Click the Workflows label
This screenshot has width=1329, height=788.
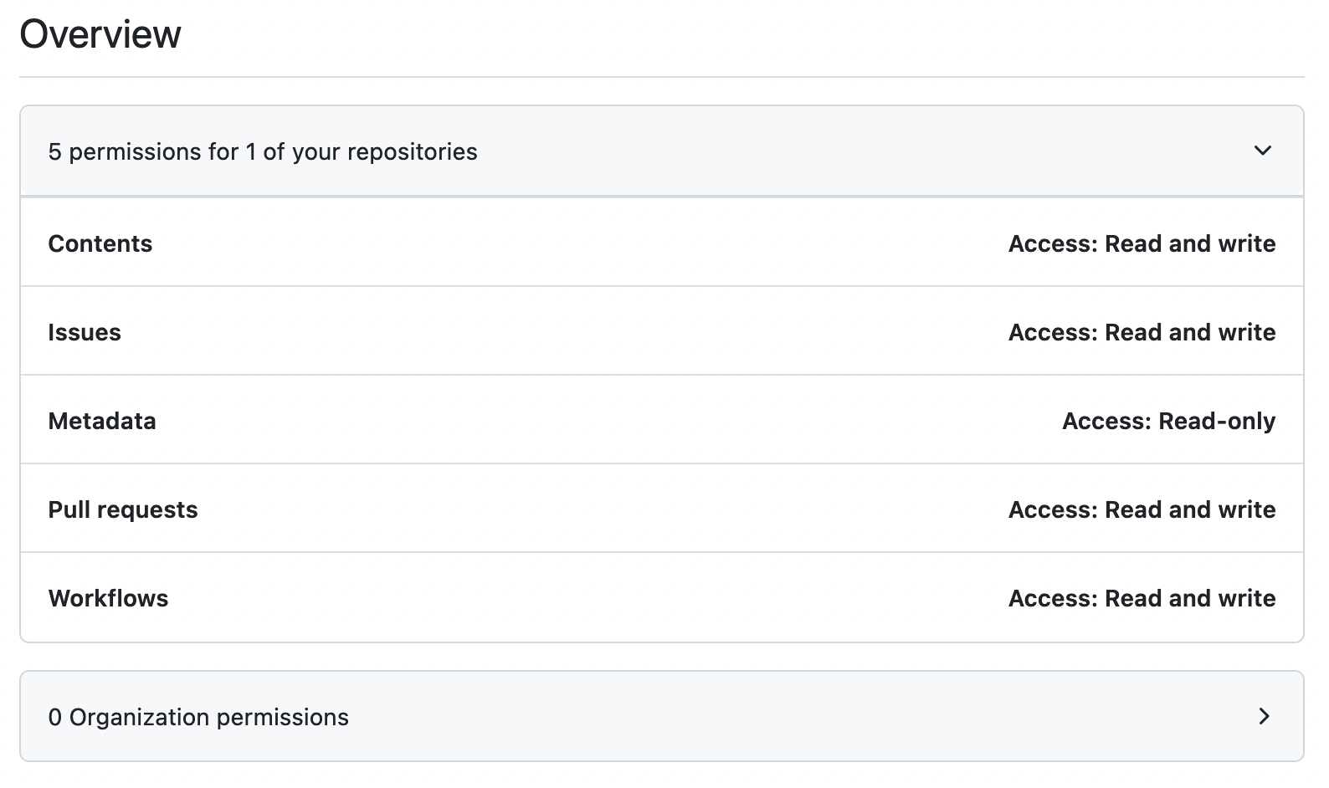coord(109,598)
